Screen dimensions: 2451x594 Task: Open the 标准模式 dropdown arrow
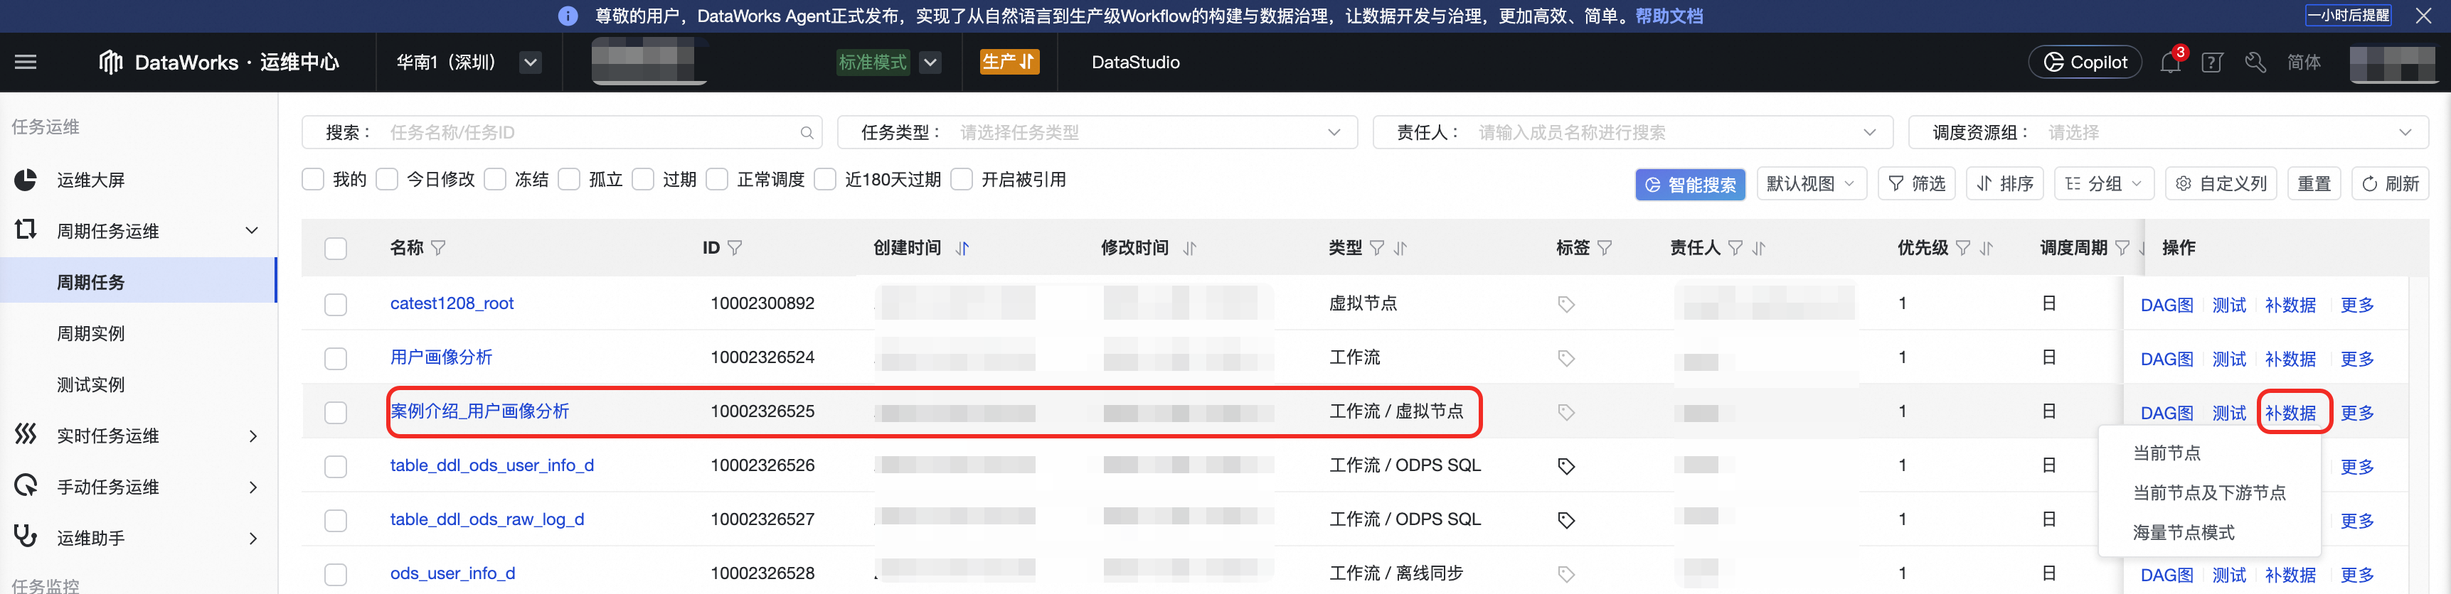coord(930,63)
